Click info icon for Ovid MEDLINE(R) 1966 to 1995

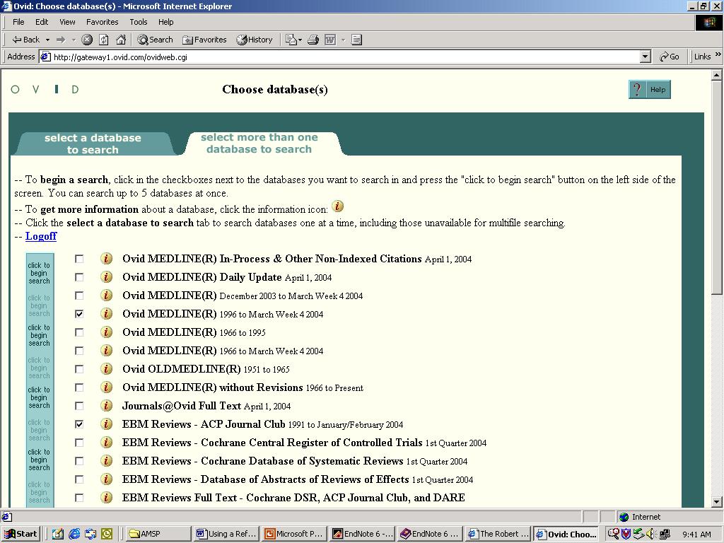pyautogui.click(x=106, y=332)
